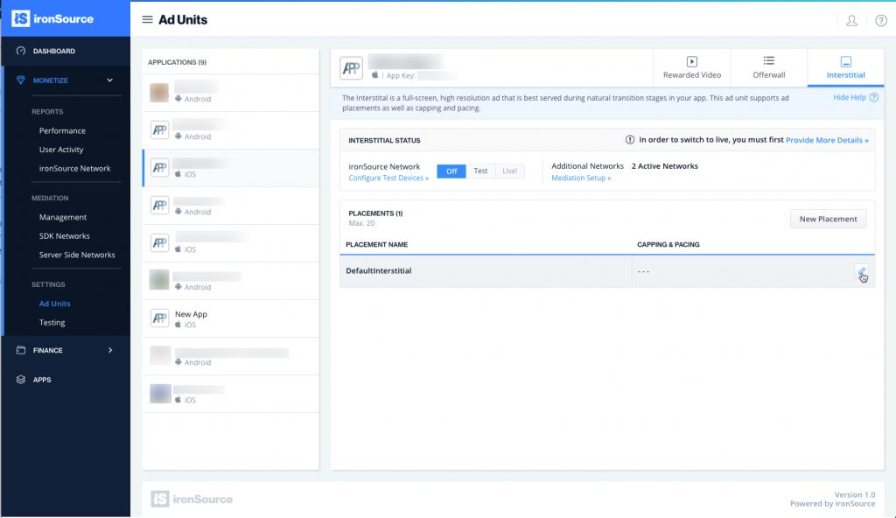Screen dimensions: 896x518
Task: Click the Offerwall list icon
Action: (x=768, y=60)
